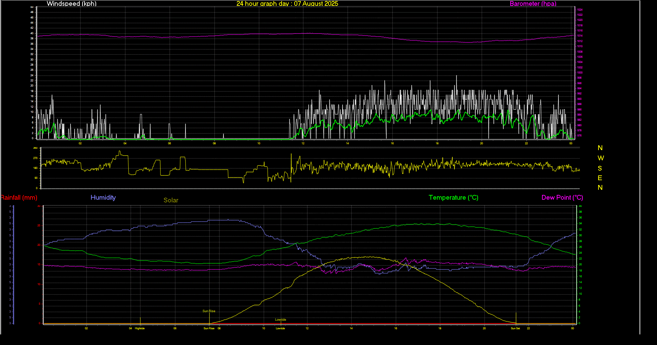Click hour '10' under the windspeed graph
The image size is (657, 345).
[x=259, y=143]
